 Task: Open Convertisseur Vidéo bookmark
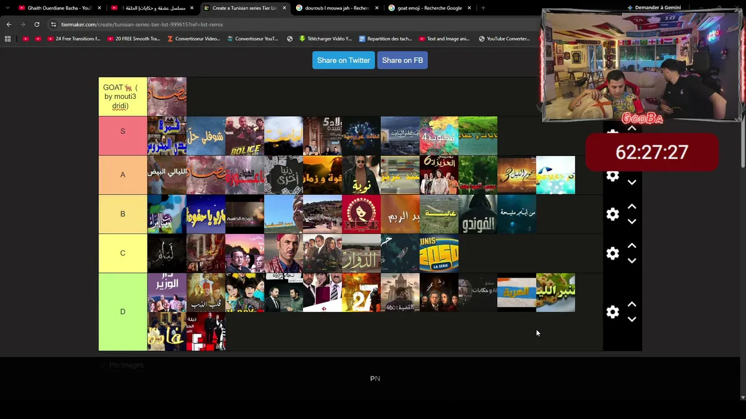point(193,39)
